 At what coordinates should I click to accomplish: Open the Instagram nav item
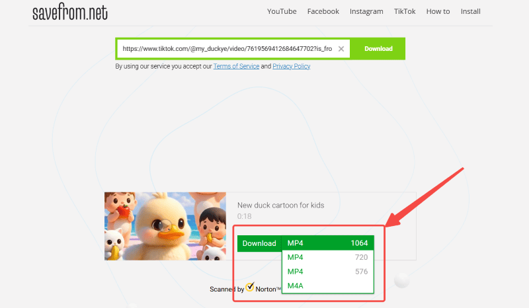(366, 11)
